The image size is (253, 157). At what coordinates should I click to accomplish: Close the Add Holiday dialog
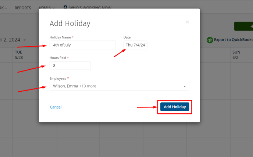[x=187, y=22]
